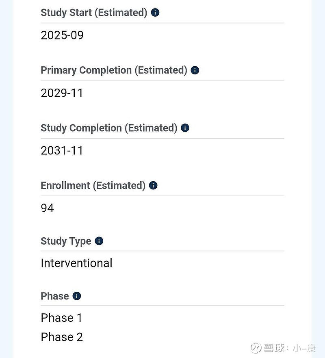The width and height of the screenshot is (325, 358).
Task: Select the Phase 2 entry
Action: click(x=62, y=337)
